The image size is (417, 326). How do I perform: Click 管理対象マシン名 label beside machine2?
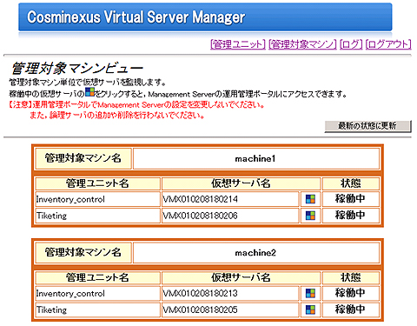[83, 253]
